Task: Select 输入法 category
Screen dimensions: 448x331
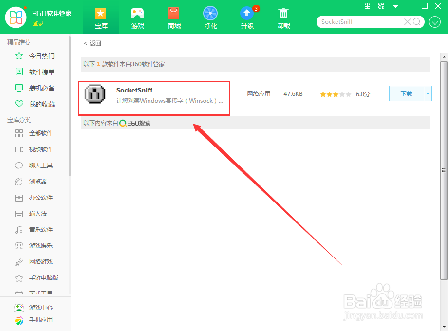Action: (38, 213)
